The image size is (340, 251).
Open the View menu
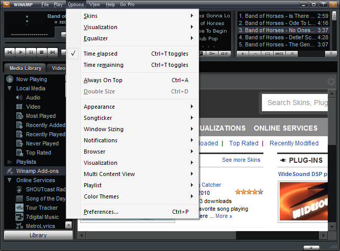coord(94,4)
